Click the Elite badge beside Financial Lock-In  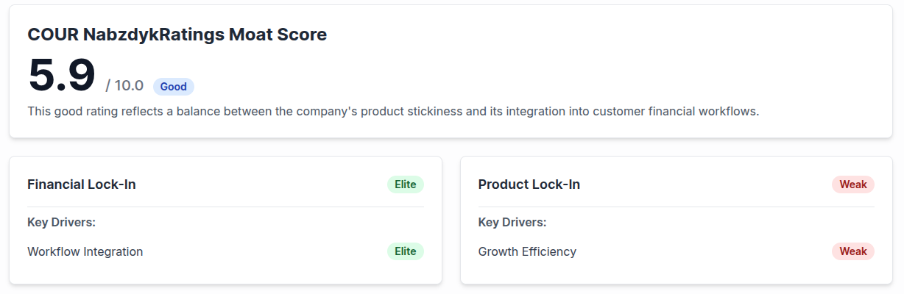(x=405, y=184)
